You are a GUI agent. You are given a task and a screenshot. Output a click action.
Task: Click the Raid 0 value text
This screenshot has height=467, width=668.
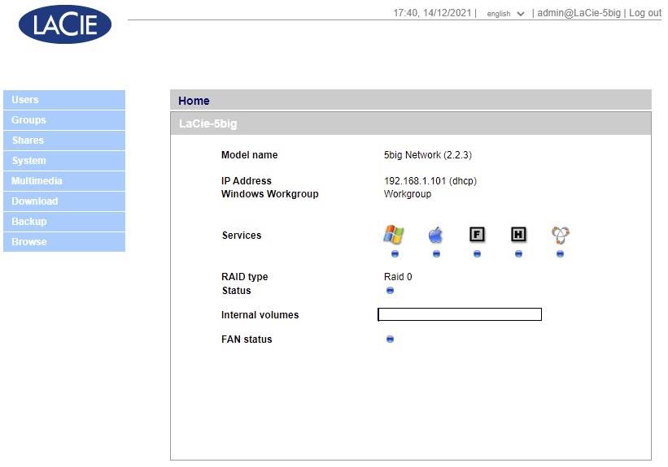coord(398,277)
